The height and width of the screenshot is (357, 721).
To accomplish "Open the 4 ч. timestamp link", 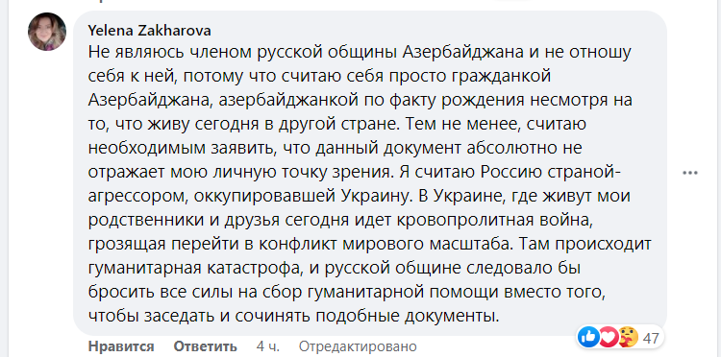I will [267, 346].
